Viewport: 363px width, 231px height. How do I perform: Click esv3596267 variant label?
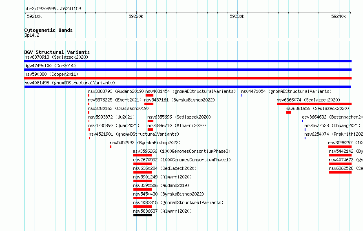click(x=345, y=143)
